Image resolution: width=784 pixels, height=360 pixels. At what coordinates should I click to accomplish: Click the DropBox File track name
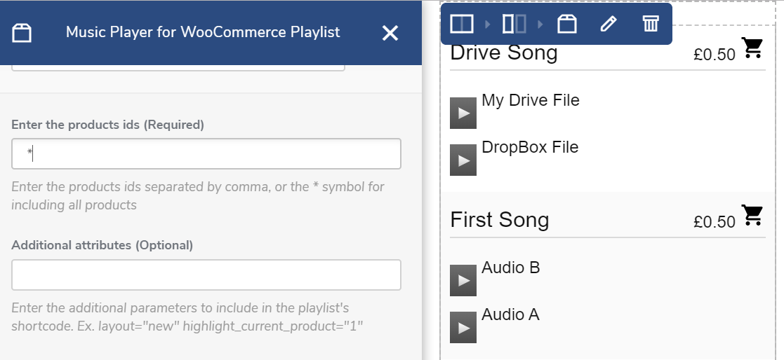coord(530,147)
